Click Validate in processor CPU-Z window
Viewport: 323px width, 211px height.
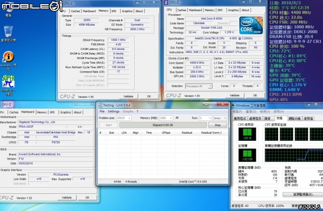(x=235, y=95)
